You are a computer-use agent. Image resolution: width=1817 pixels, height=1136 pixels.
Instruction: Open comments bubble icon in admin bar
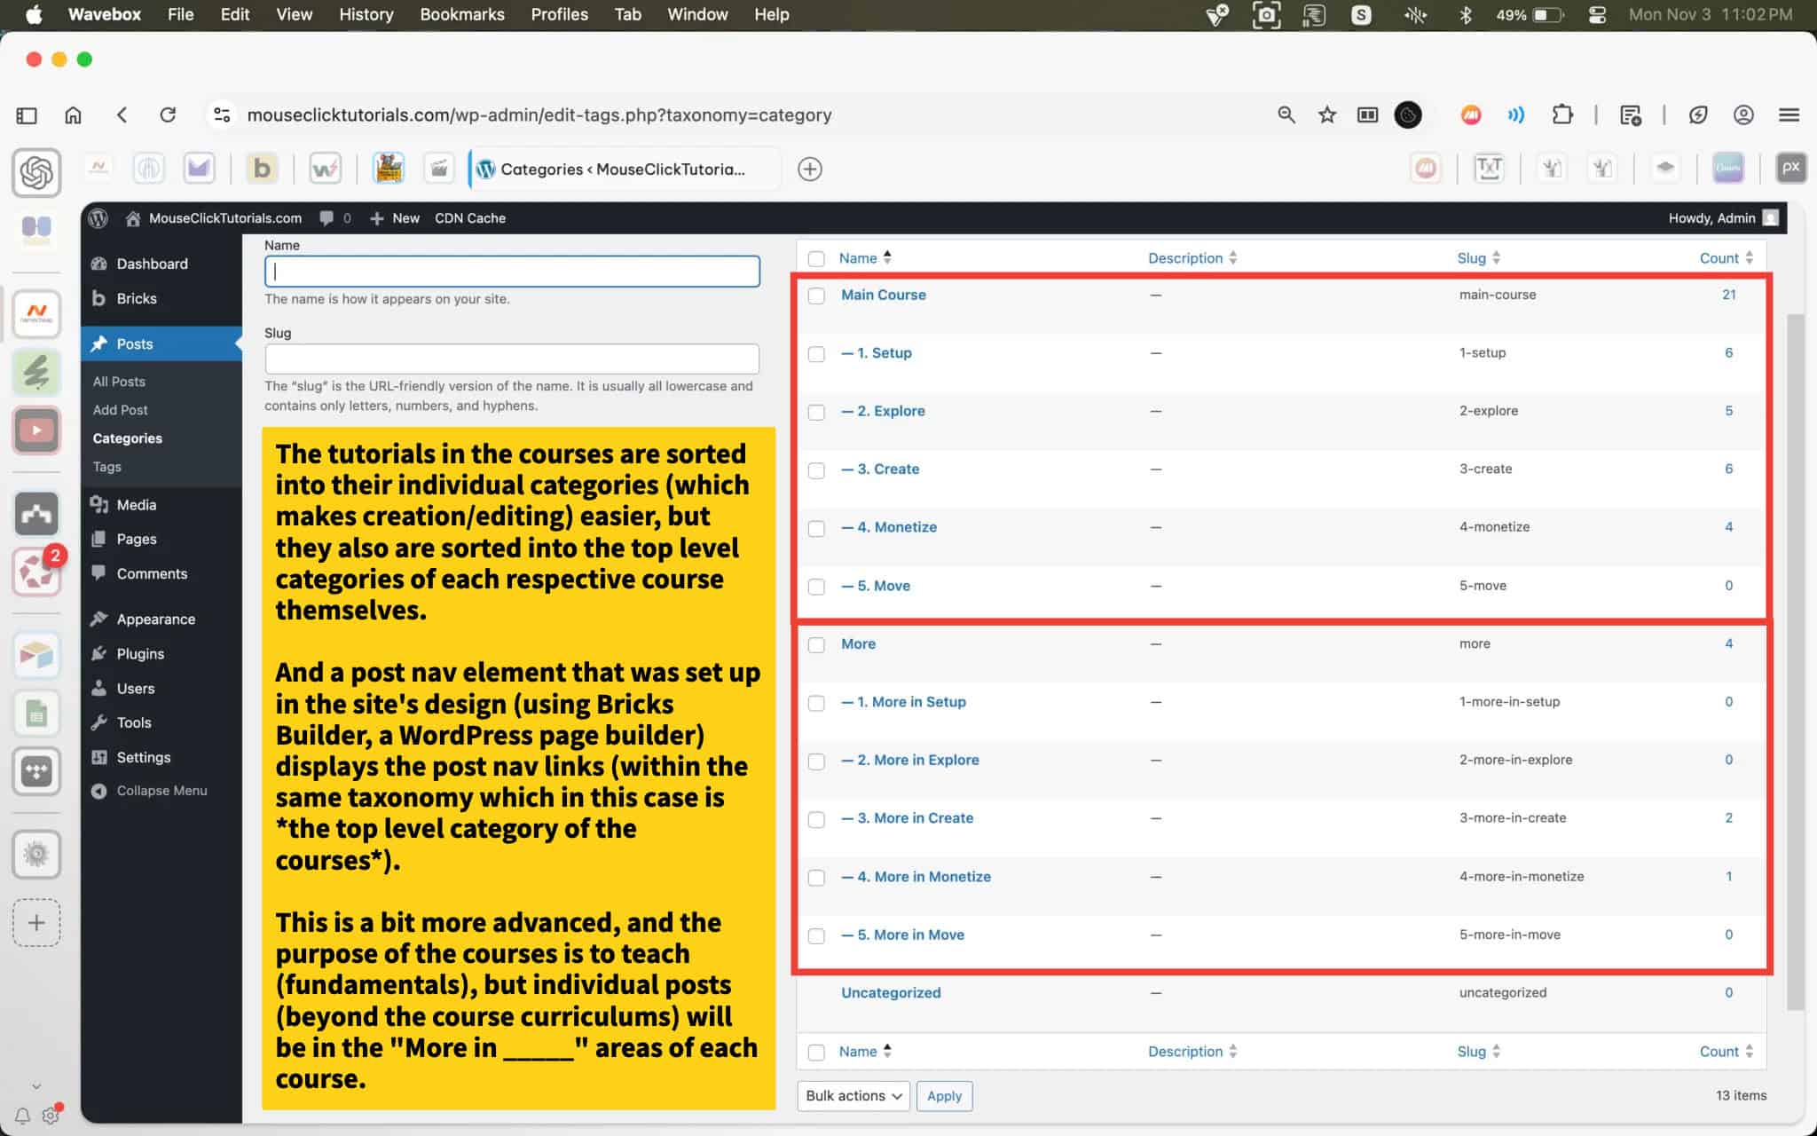point(327,218)
